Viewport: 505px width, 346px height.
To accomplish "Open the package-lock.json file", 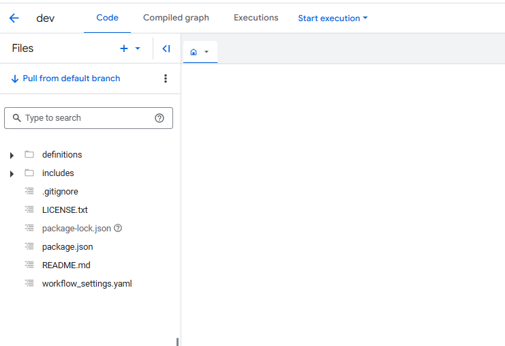I will 76,229.
